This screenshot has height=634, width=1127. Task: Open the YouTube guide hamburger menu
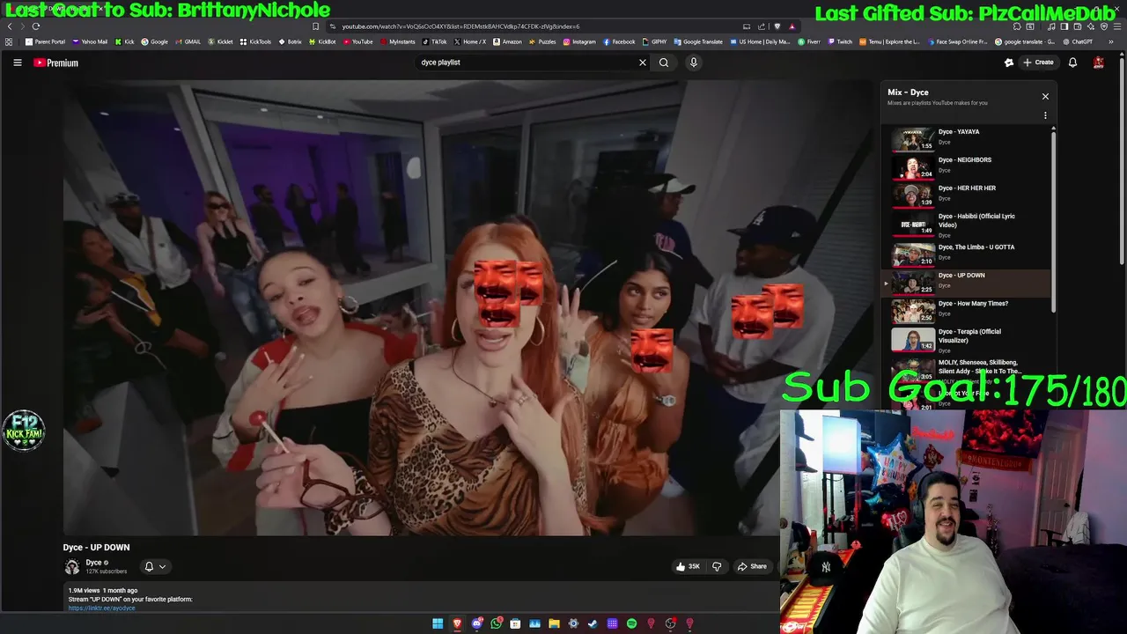pyautogui.click(x=18, y=63)
